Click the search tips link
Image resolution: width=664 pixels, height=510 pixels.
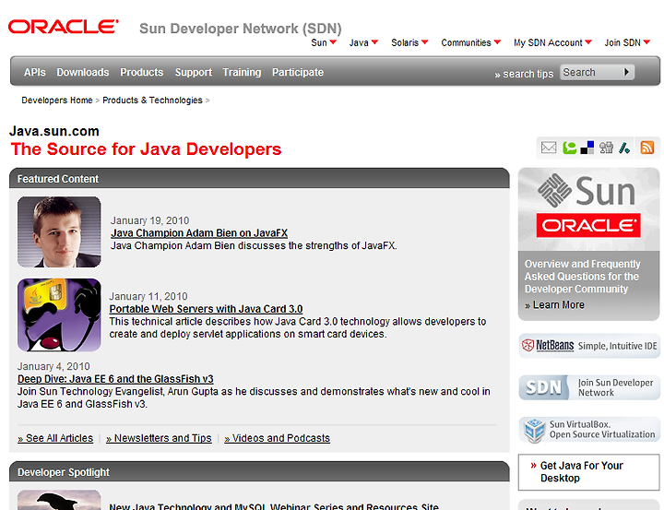tap(524, 74)
